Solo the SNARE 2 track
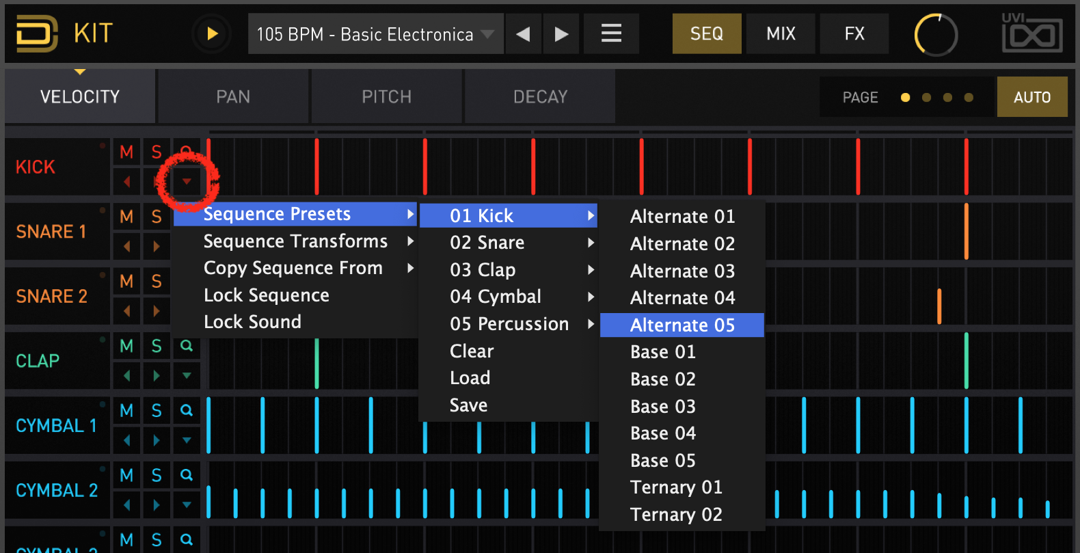The width and height of the screenshot is (1080, 553). 157,281
